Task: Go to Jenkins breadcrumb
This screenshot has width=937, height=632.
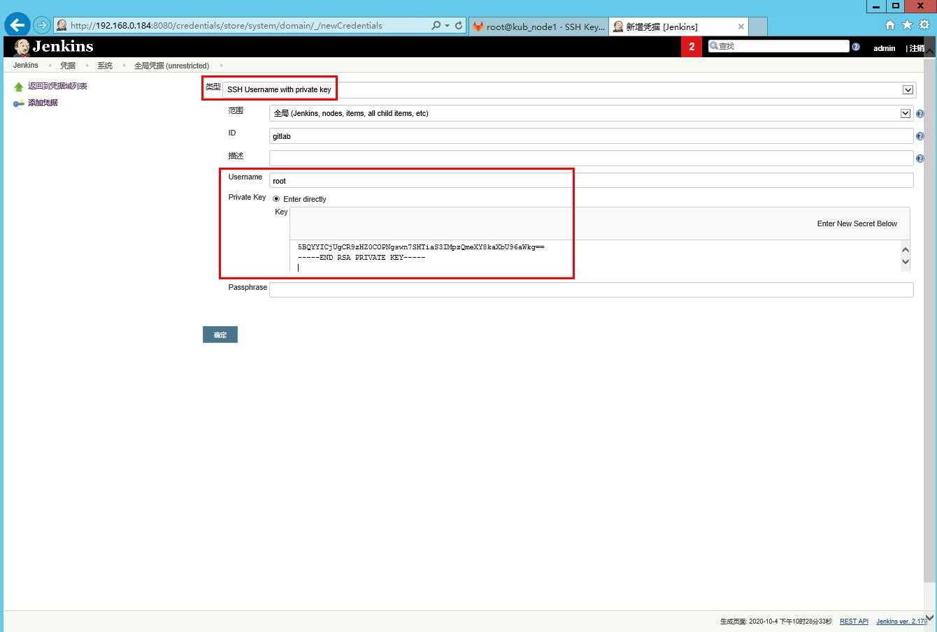Action: pyautogui.click(x=26, y=65)
